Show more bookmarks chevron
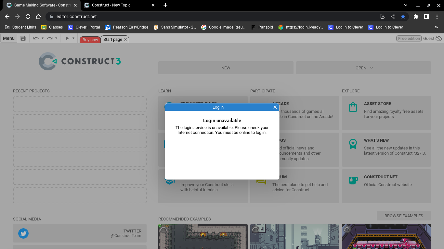444x249 pixels. click(437, 27)
